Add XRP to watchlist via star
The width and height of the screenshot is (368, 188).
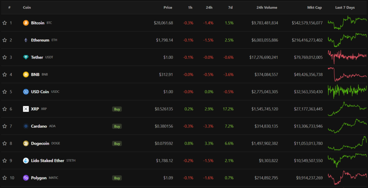pos(4,109)
